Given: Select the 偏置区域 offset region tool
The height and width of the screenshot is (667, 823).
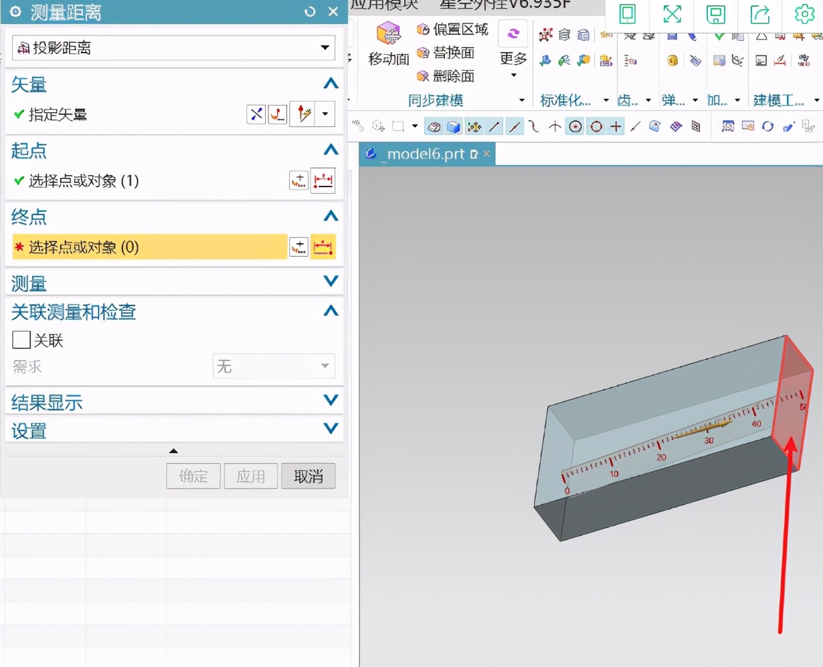Looking at the screenshot, I should coord(453,29).
